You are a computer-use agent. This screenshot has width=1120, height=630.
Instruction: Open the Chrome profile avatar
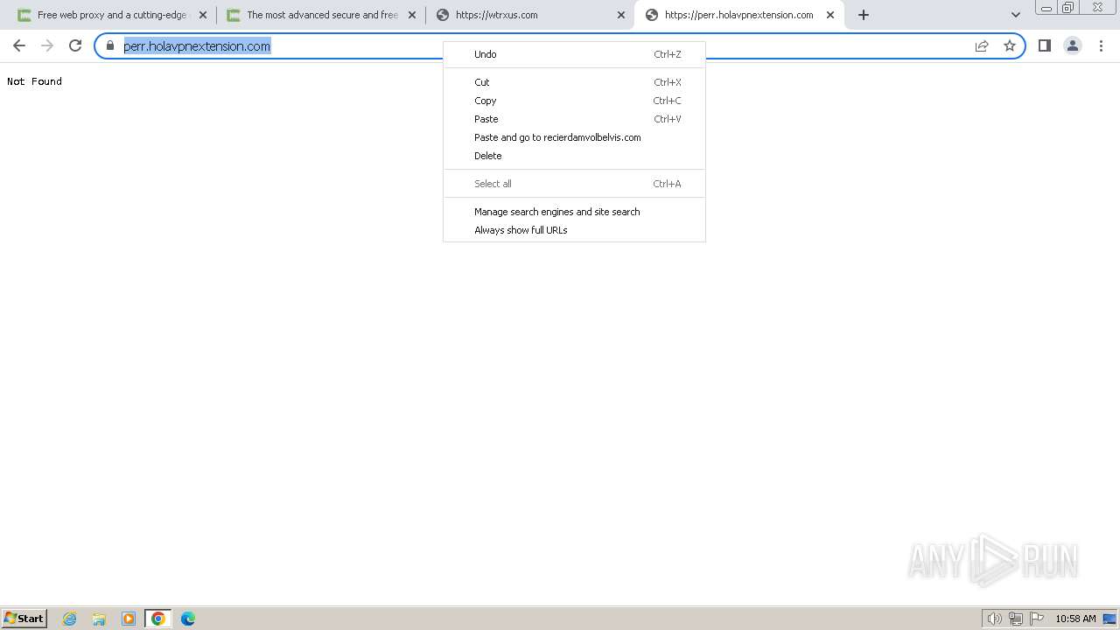(1073, 45)
